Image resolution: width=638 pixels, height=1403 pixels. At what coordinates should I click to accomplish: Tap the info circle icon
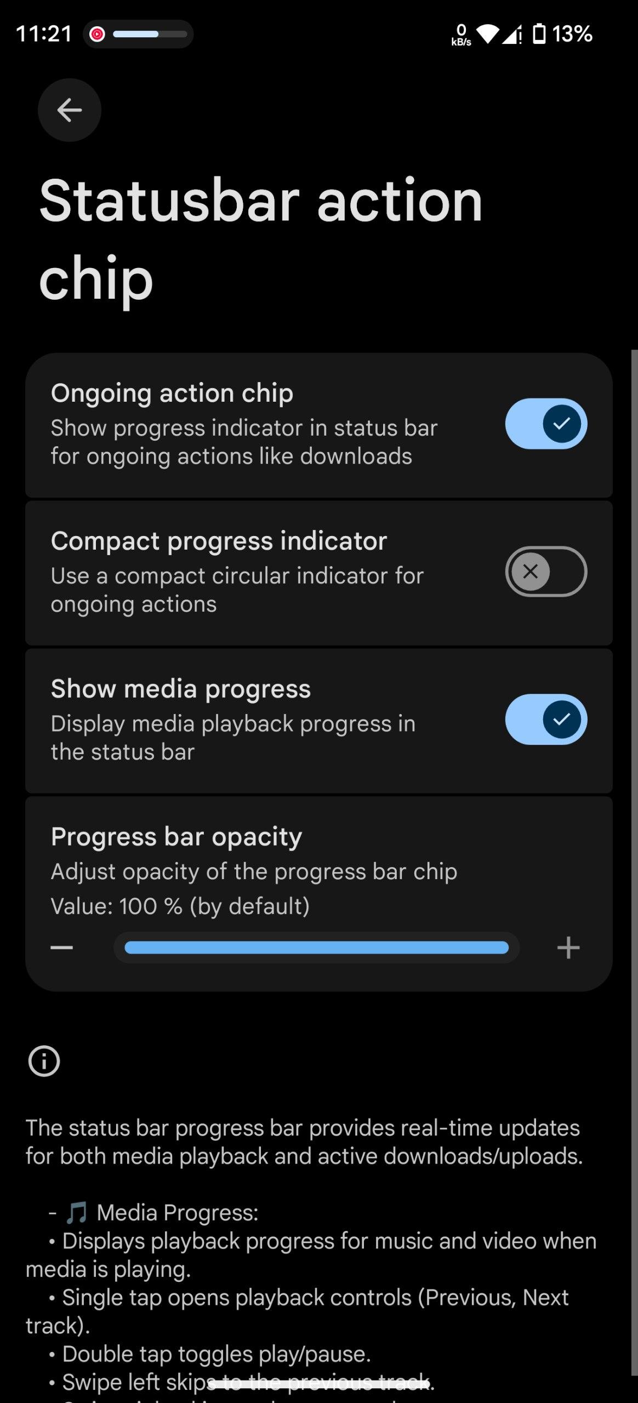coord(44,1061)
